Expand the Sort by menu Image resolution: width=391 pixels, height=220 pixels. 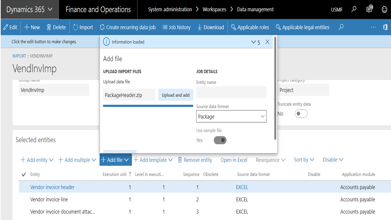point(304,160)
